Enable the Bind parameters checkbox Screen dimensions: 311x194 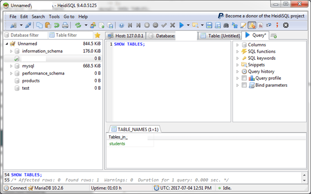pos(244,85)
